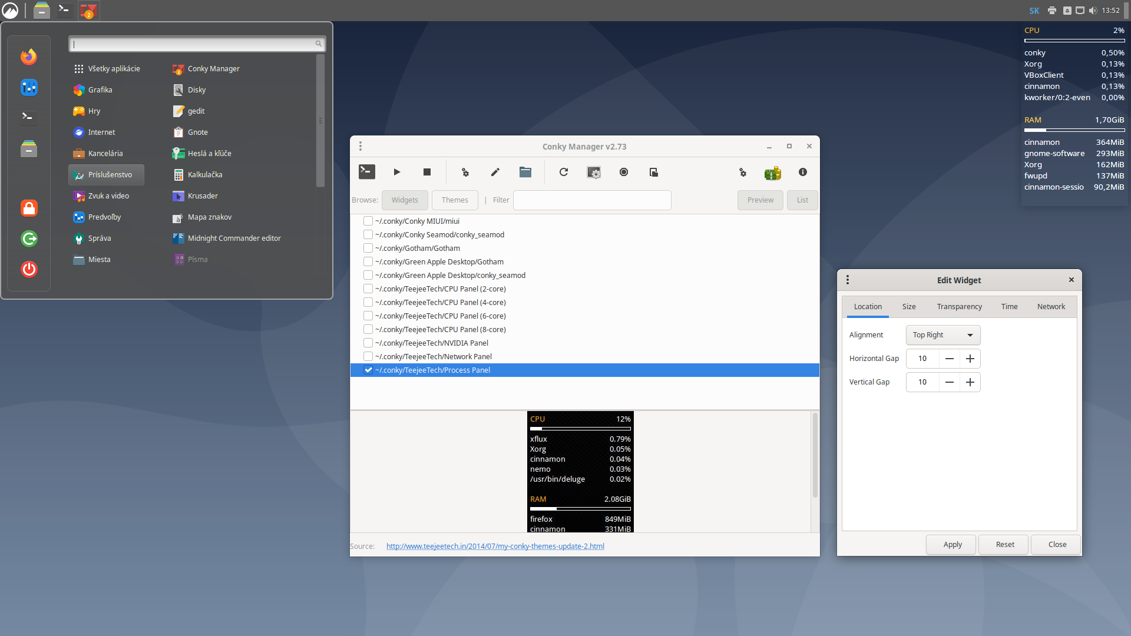1131x636 pixels.
Task: Enable Green Apple Desktop/conky_seamod checkbox
Action: pyautogui.click(x=368, y=275)
